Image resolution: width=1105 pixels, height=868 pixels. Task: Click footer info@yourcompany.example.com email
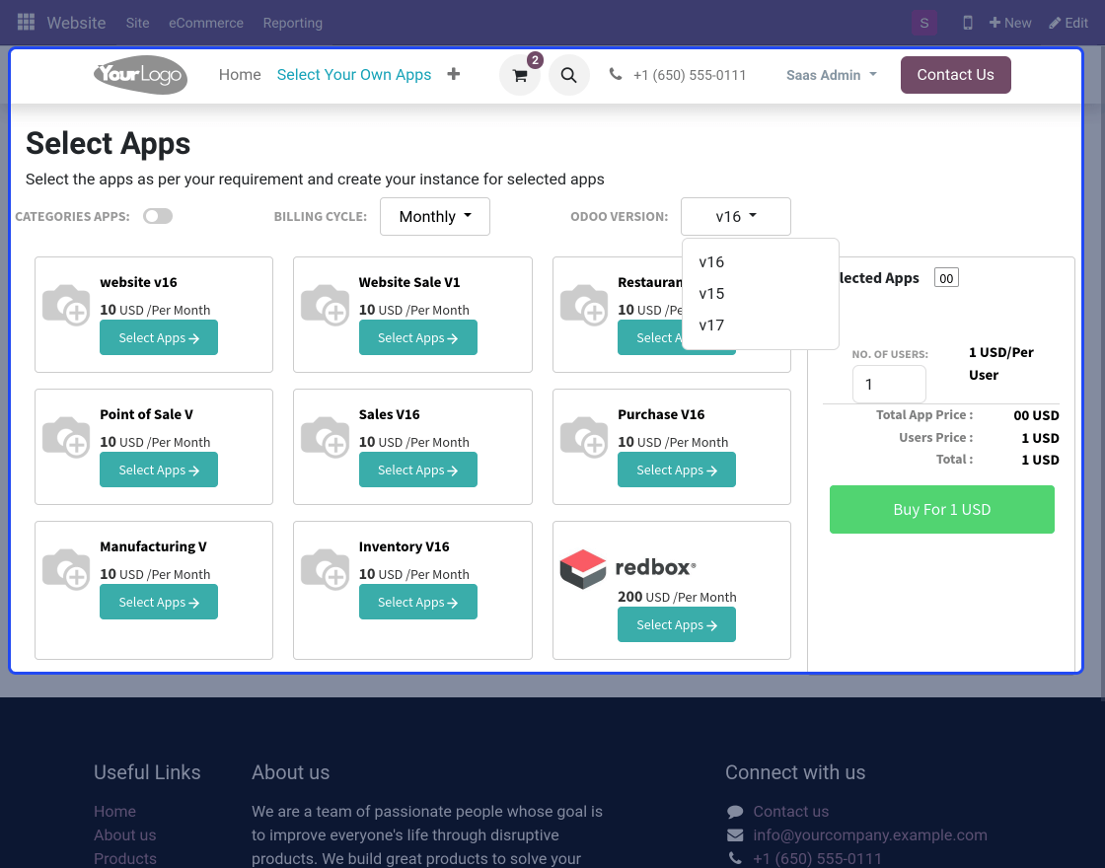click(869, 834)
